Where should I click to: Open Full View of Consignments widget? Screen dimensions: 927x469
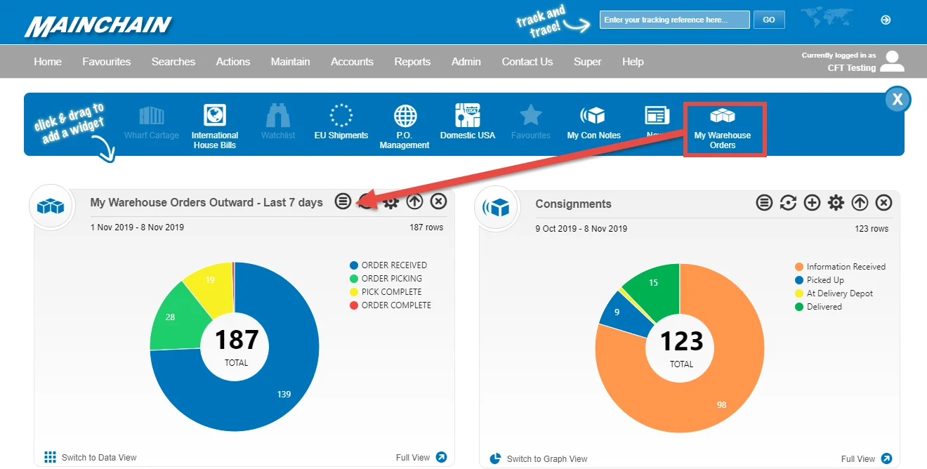click(x=867, y=459)
